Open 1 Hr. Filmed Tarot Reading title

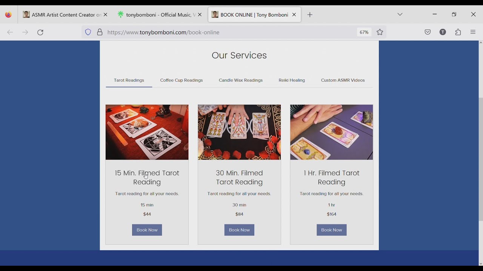coord(332,178)
